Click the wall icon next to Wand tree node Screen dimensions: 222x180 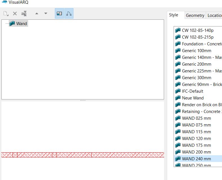(x=12, y=24)
